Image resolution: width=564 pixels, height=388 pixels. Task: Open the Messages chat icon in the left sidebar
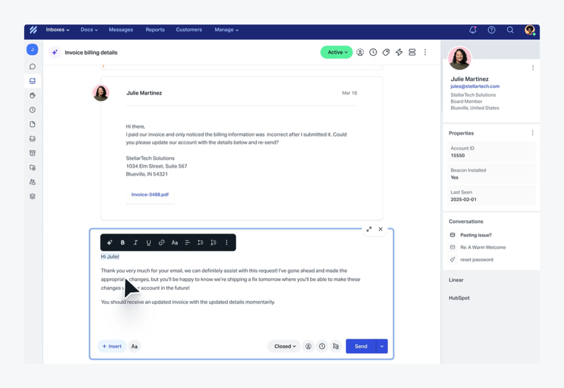tap(32, 66)
